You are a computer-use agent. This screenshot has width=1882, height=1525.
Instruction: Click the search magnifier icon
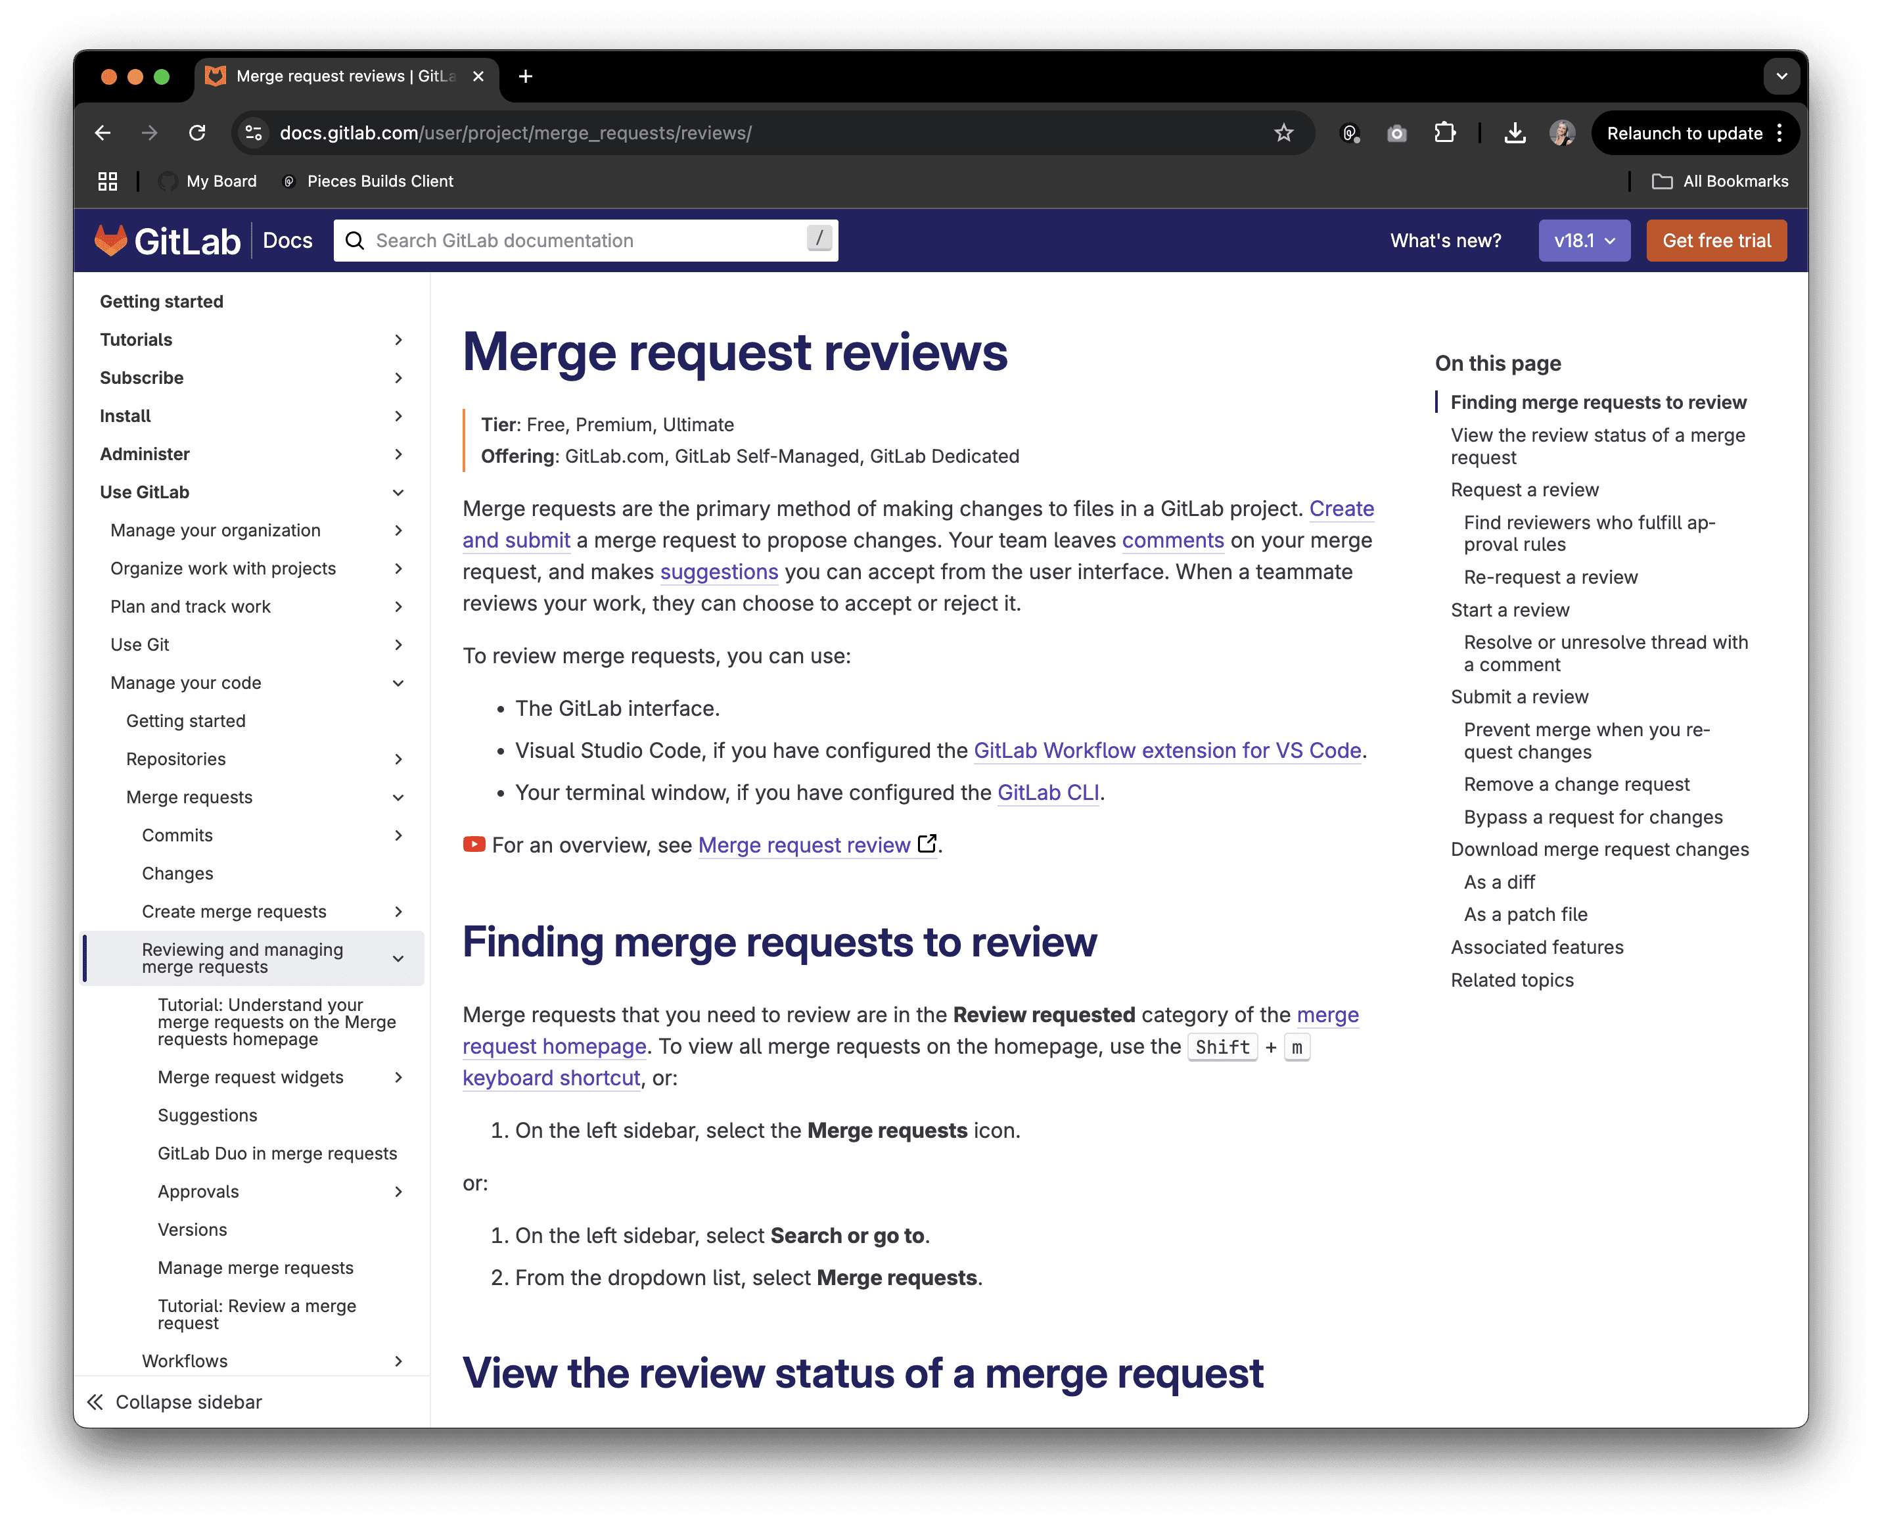pos(355,241)
